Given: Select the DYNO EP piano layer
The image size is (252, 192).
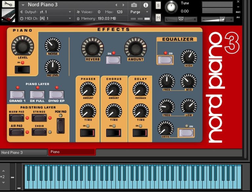Looking at the screenshot, I should [x=56, y=95].
